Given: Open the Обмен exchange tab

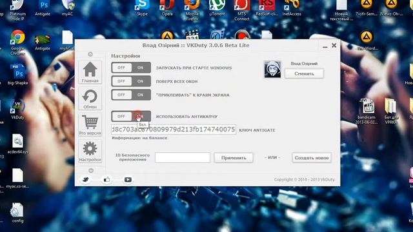Looking at the screenshot, I should click(x=90, y=99).
